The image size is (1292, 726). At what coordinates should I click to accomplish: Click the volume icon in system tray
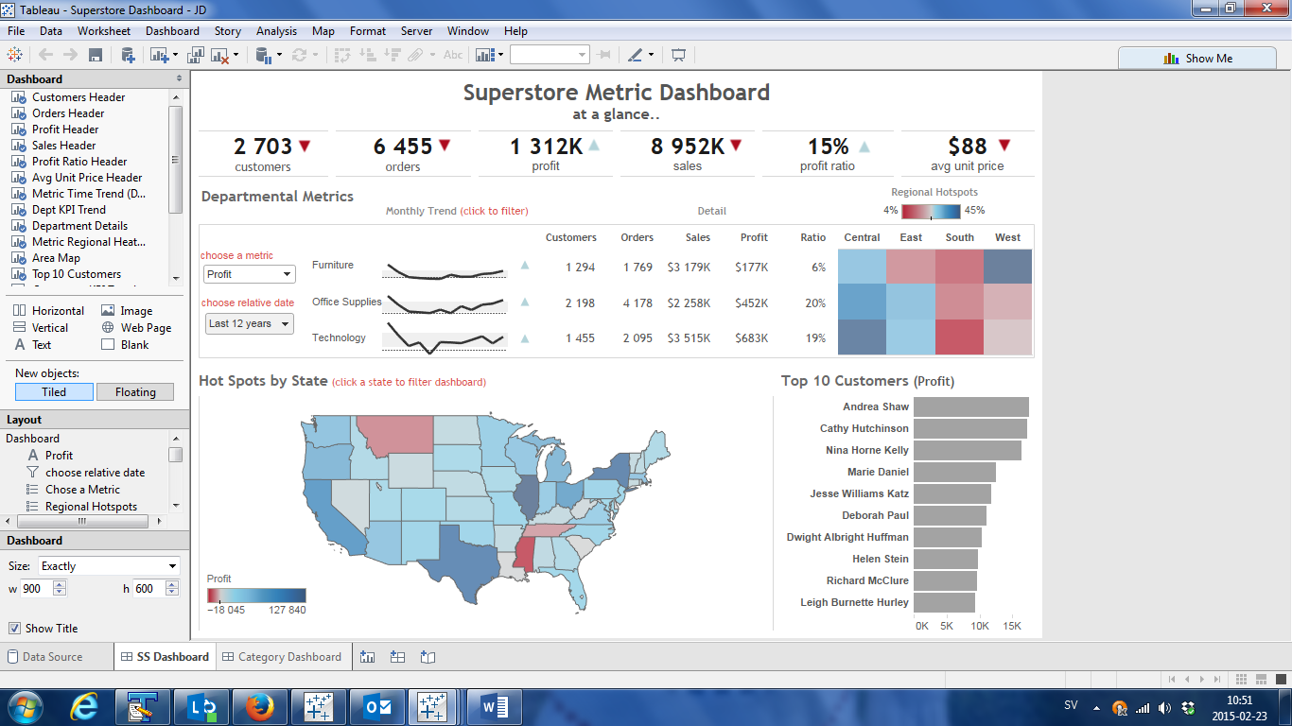tap(1163, 707)
